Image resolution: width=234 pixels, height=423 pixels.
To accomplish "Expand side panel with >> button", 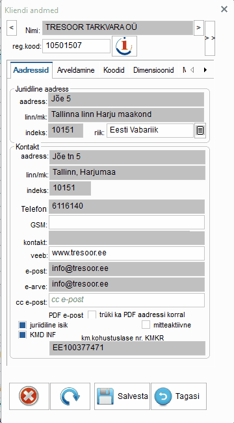I will (x=210, y=38).
